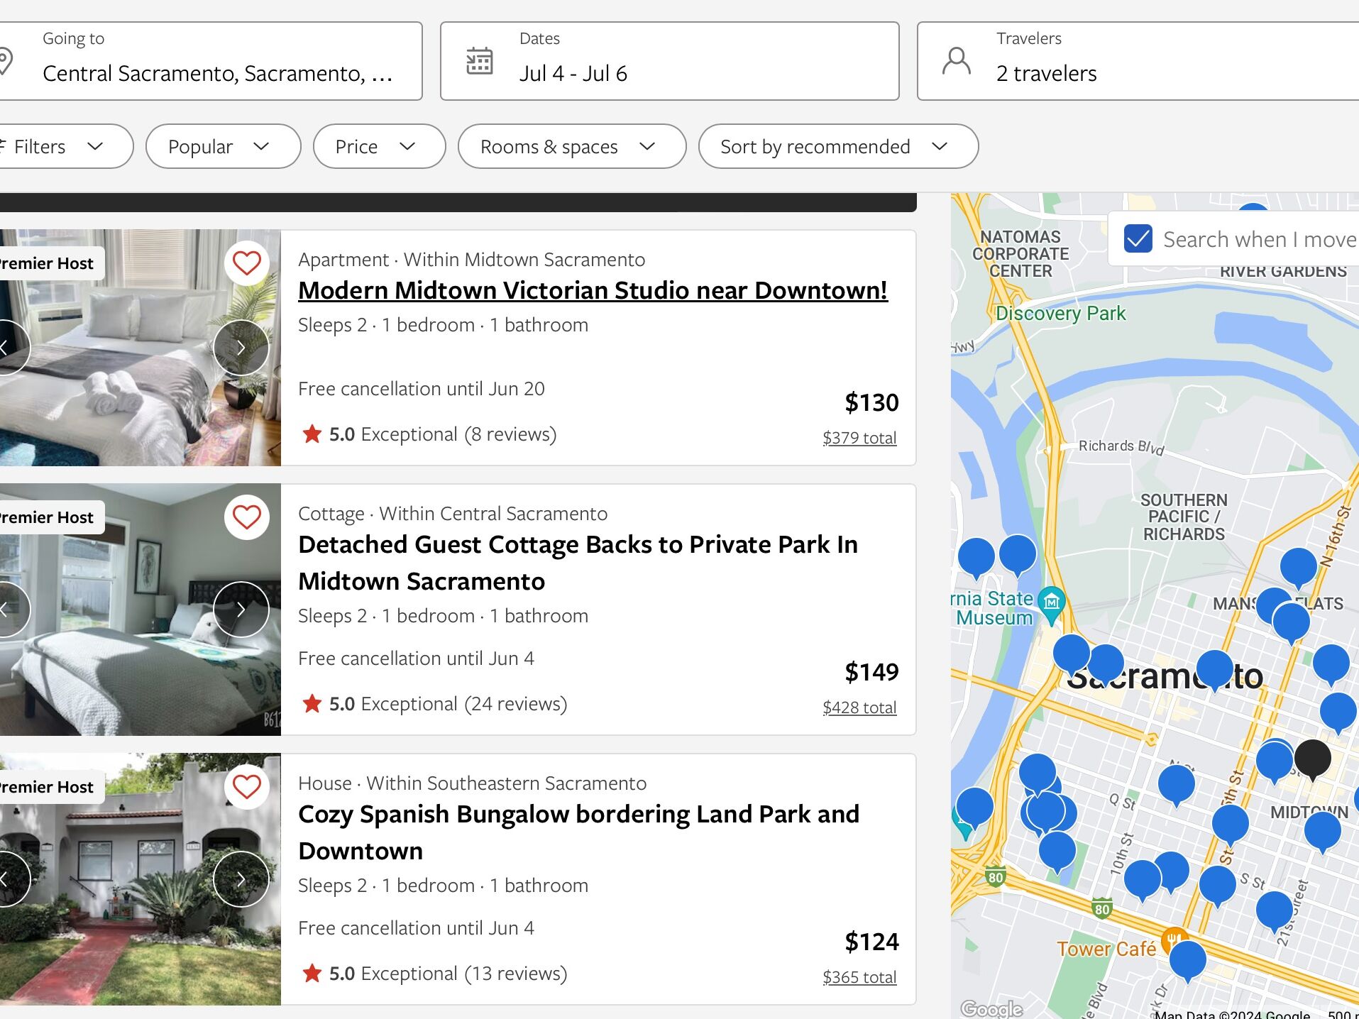The image size is (1359, 1019).
Task: Click the 5.0 Exceptional (13 reviews) rating
Action: pos(434,974)
